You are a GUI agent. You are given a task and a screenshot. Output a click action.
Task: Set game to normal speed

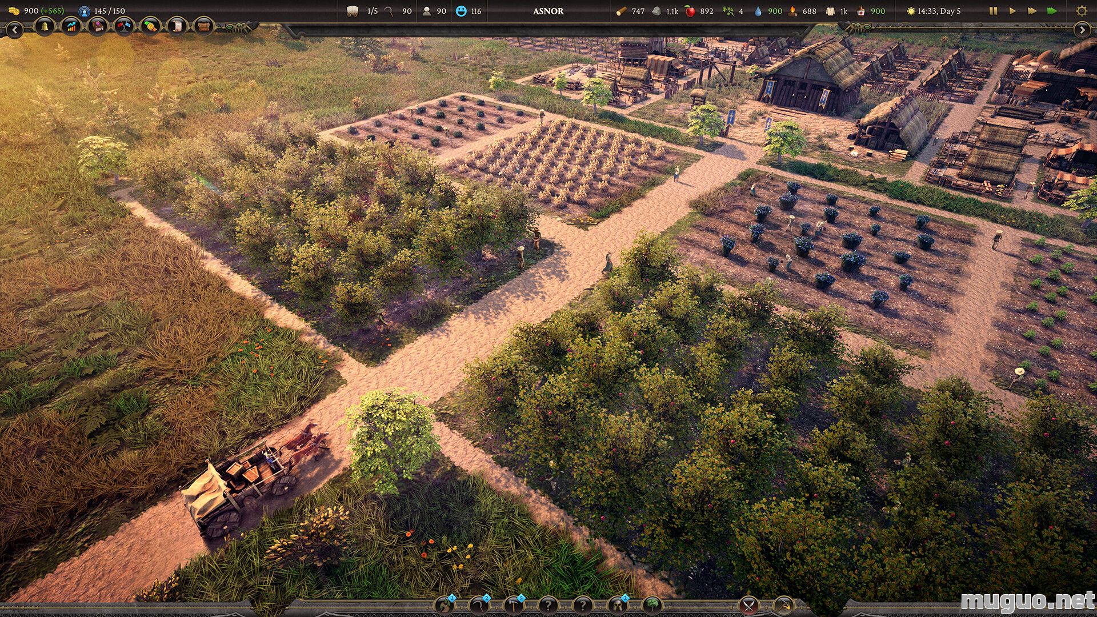(x=1012, y=11)
